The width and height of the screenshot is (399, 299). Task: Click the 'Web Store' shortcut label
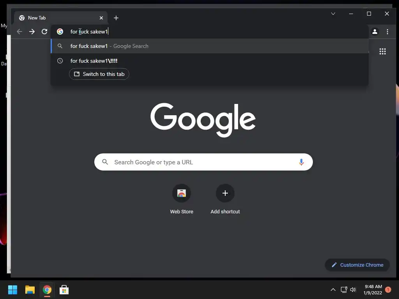(x=182, y=211)
